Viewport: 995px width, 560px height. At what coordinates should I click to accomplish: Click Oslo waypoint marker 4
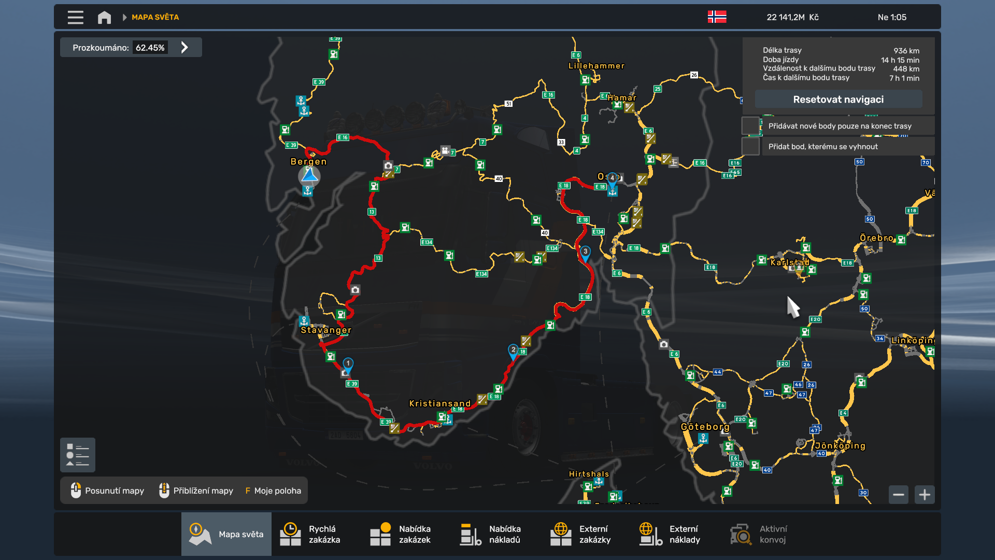[612, 179]
